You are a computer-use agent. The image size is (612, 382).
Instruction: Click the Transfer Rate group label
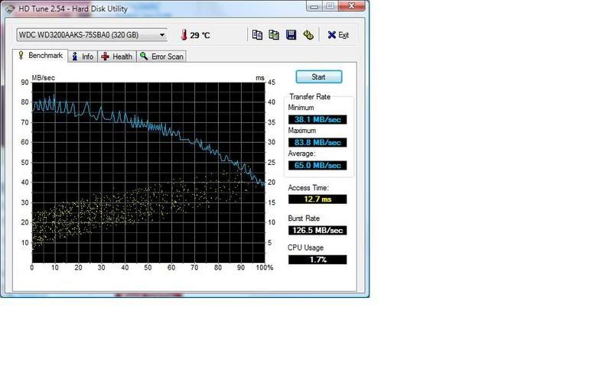click(310, 97)
